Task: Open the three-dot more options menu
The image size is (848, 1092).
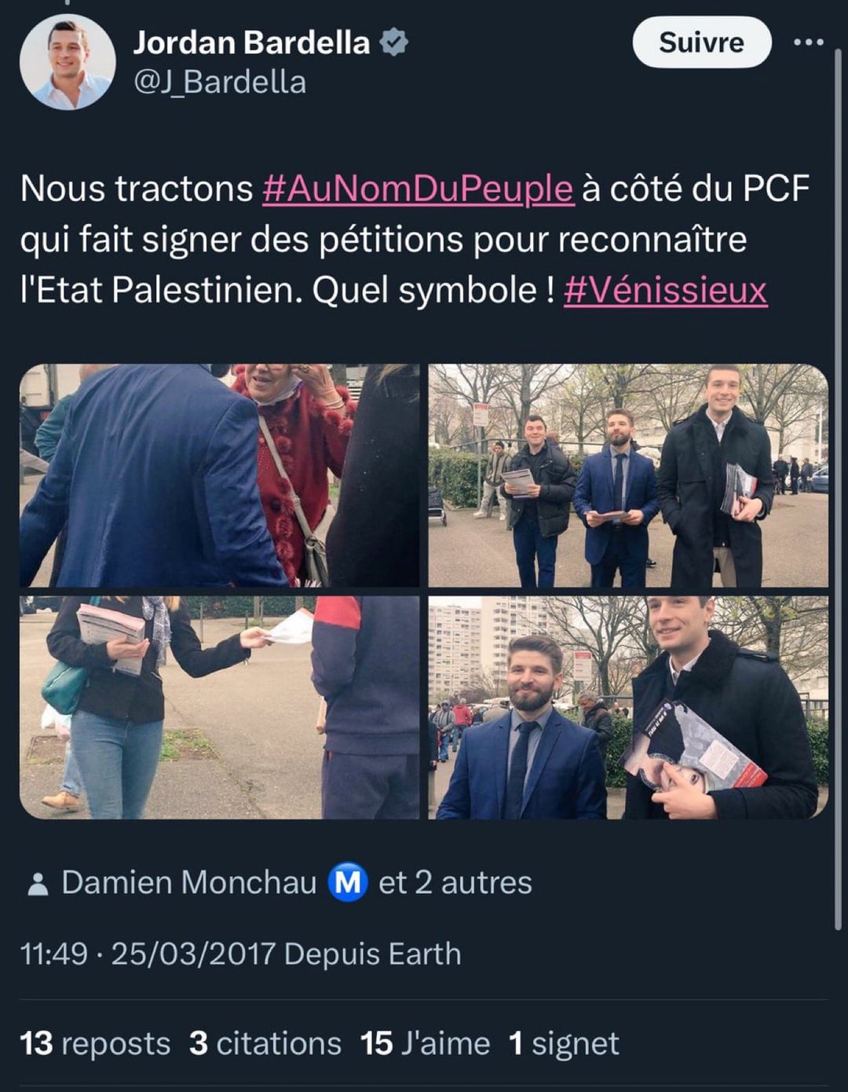Action: (x=809, y=42)
